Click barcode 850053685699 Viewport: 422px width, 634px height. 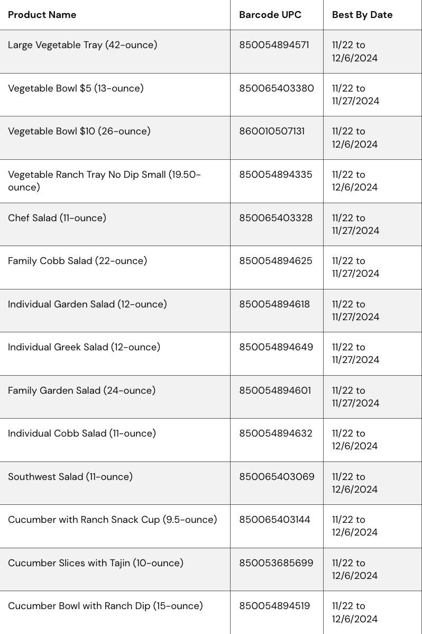click(276, 563)
